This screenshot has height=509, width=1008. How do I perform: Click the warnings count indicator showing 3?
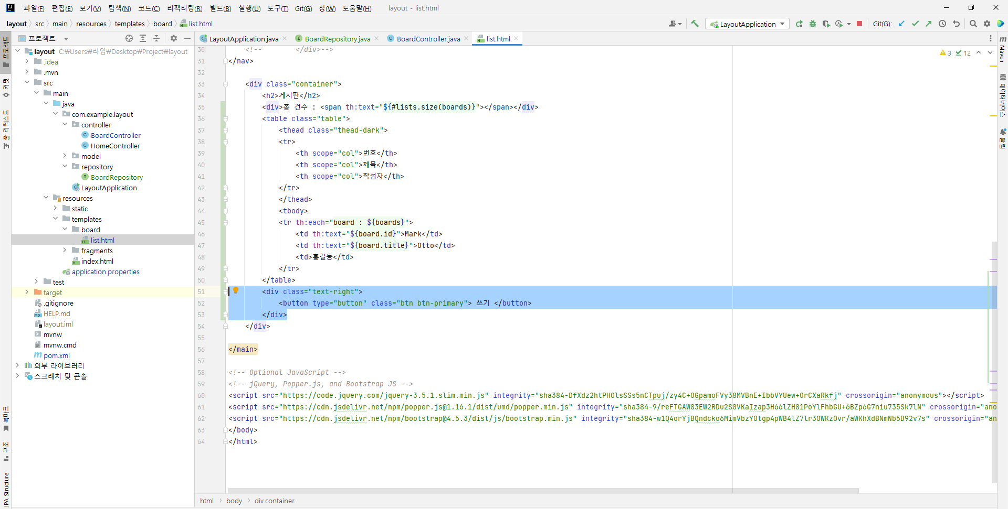pos(946,53)
